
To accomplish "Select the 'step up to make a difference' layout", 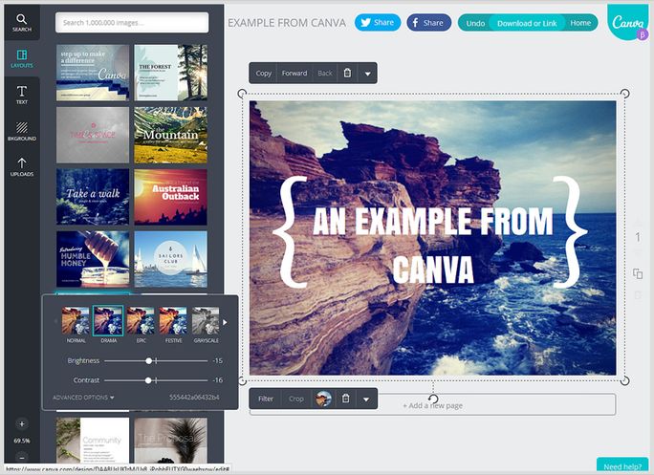I will pyautogui.click(x=93, y=73).
